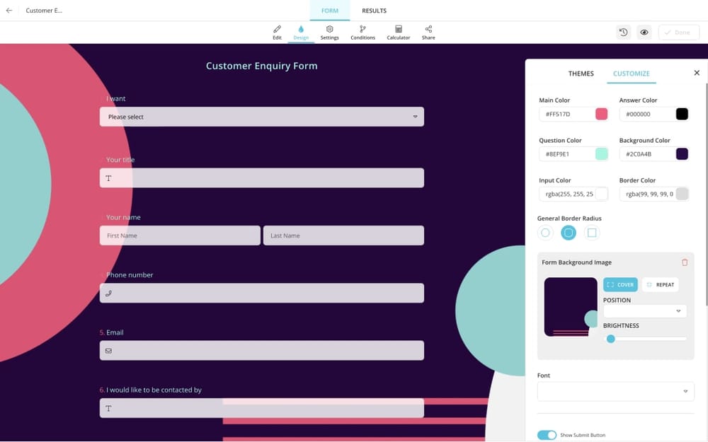Toggle the Show Submit Button switch
Image resolution: width=708 pixels, height=442 pixels.
point(547,435)
